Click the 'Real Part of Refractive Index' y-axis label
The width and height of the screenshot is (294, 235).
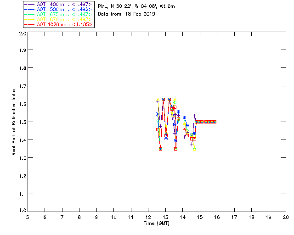[13, 122]
